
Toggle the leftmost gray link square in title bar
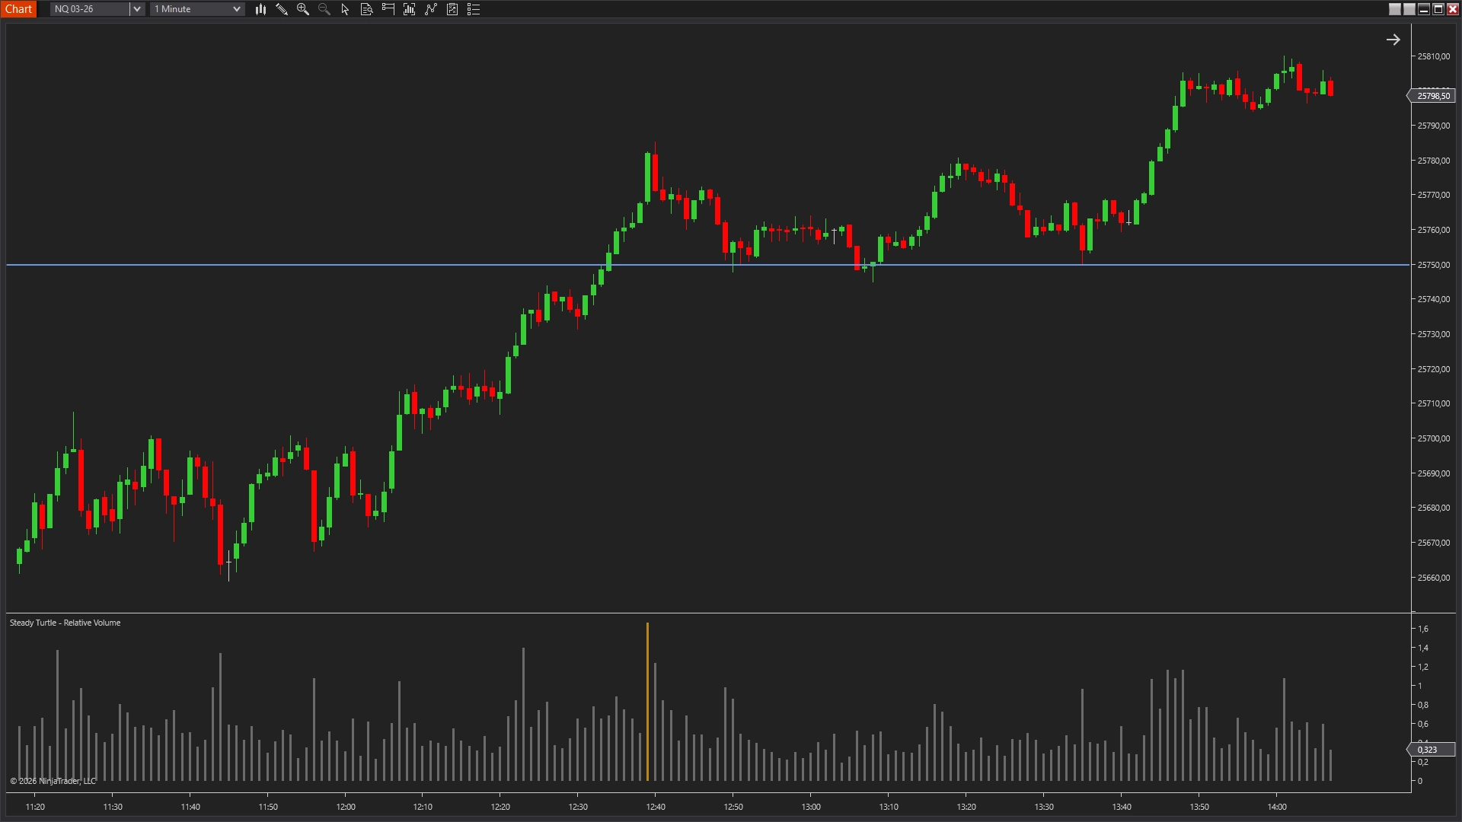pyautogui.click(x=1395, y=9)
